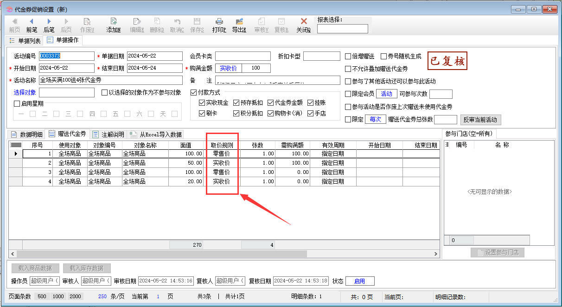This screenshot has width=562, height=307.
Task: Open the 数据明细 tab
Action: click(27, 134)
